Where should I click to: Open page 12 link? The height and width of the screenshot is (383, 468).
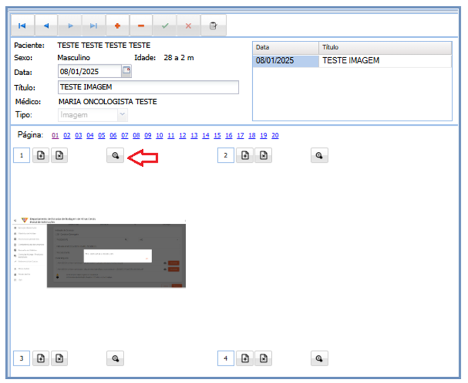(x=182, y=135)
